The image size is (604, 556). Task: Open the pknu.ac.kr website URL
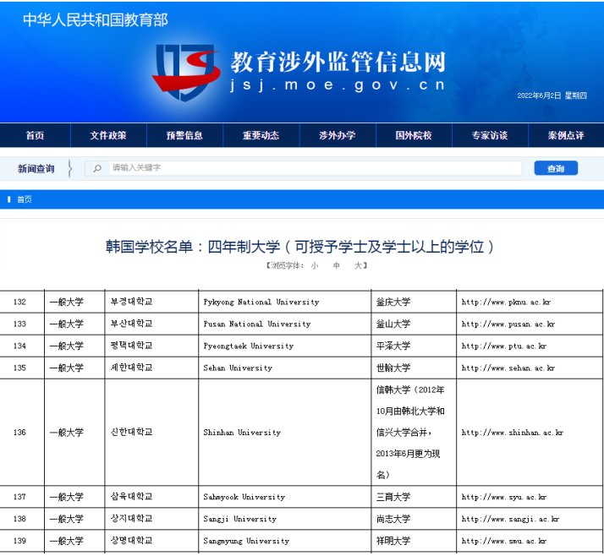pyautogui.click(x=506, y=302)
